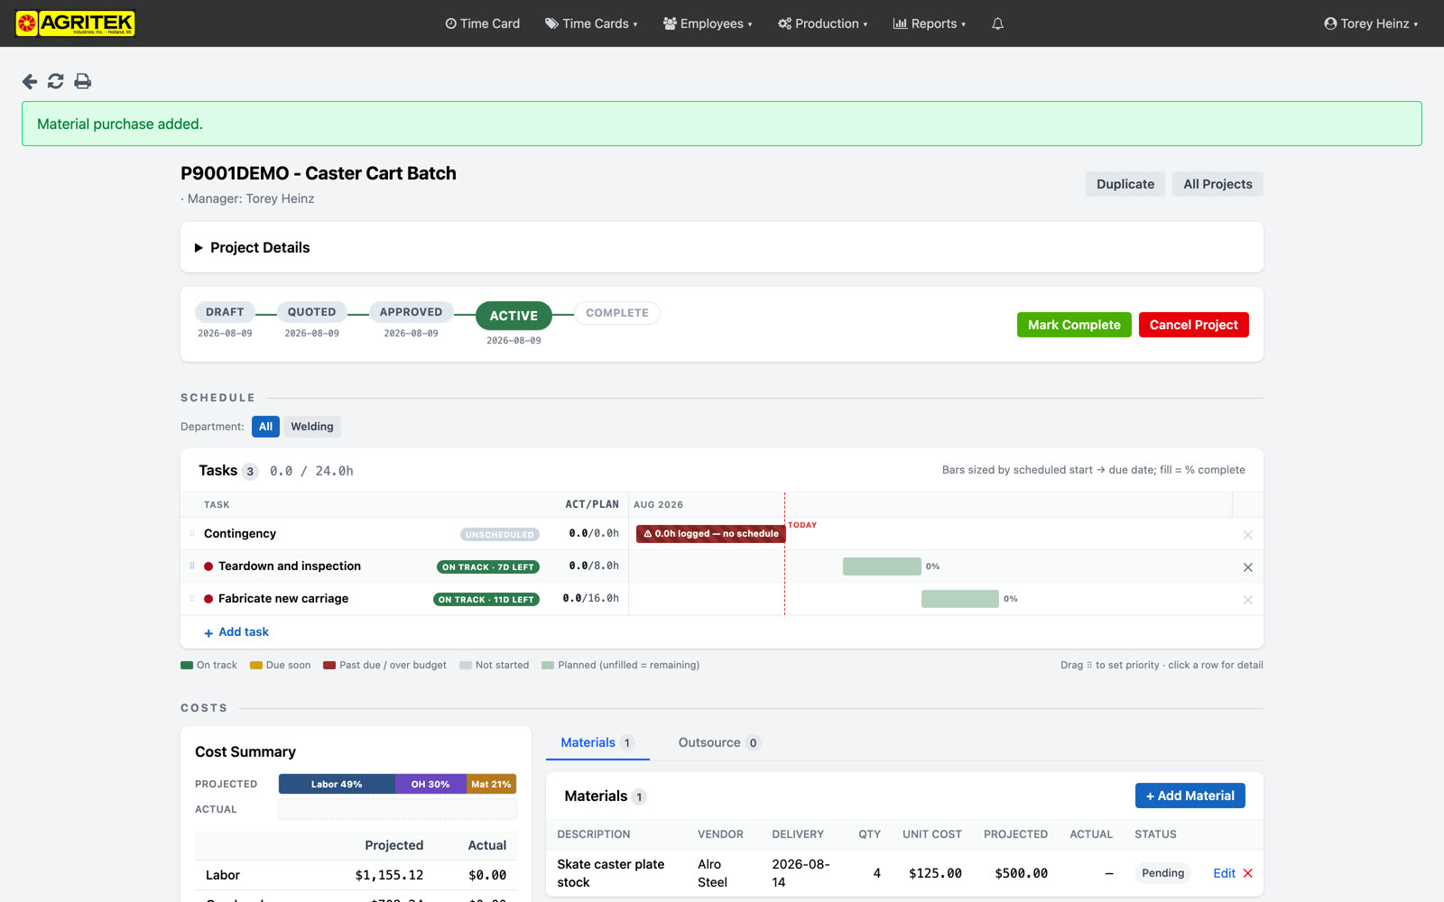Click the Material purchase added notification

click(722, 124)
